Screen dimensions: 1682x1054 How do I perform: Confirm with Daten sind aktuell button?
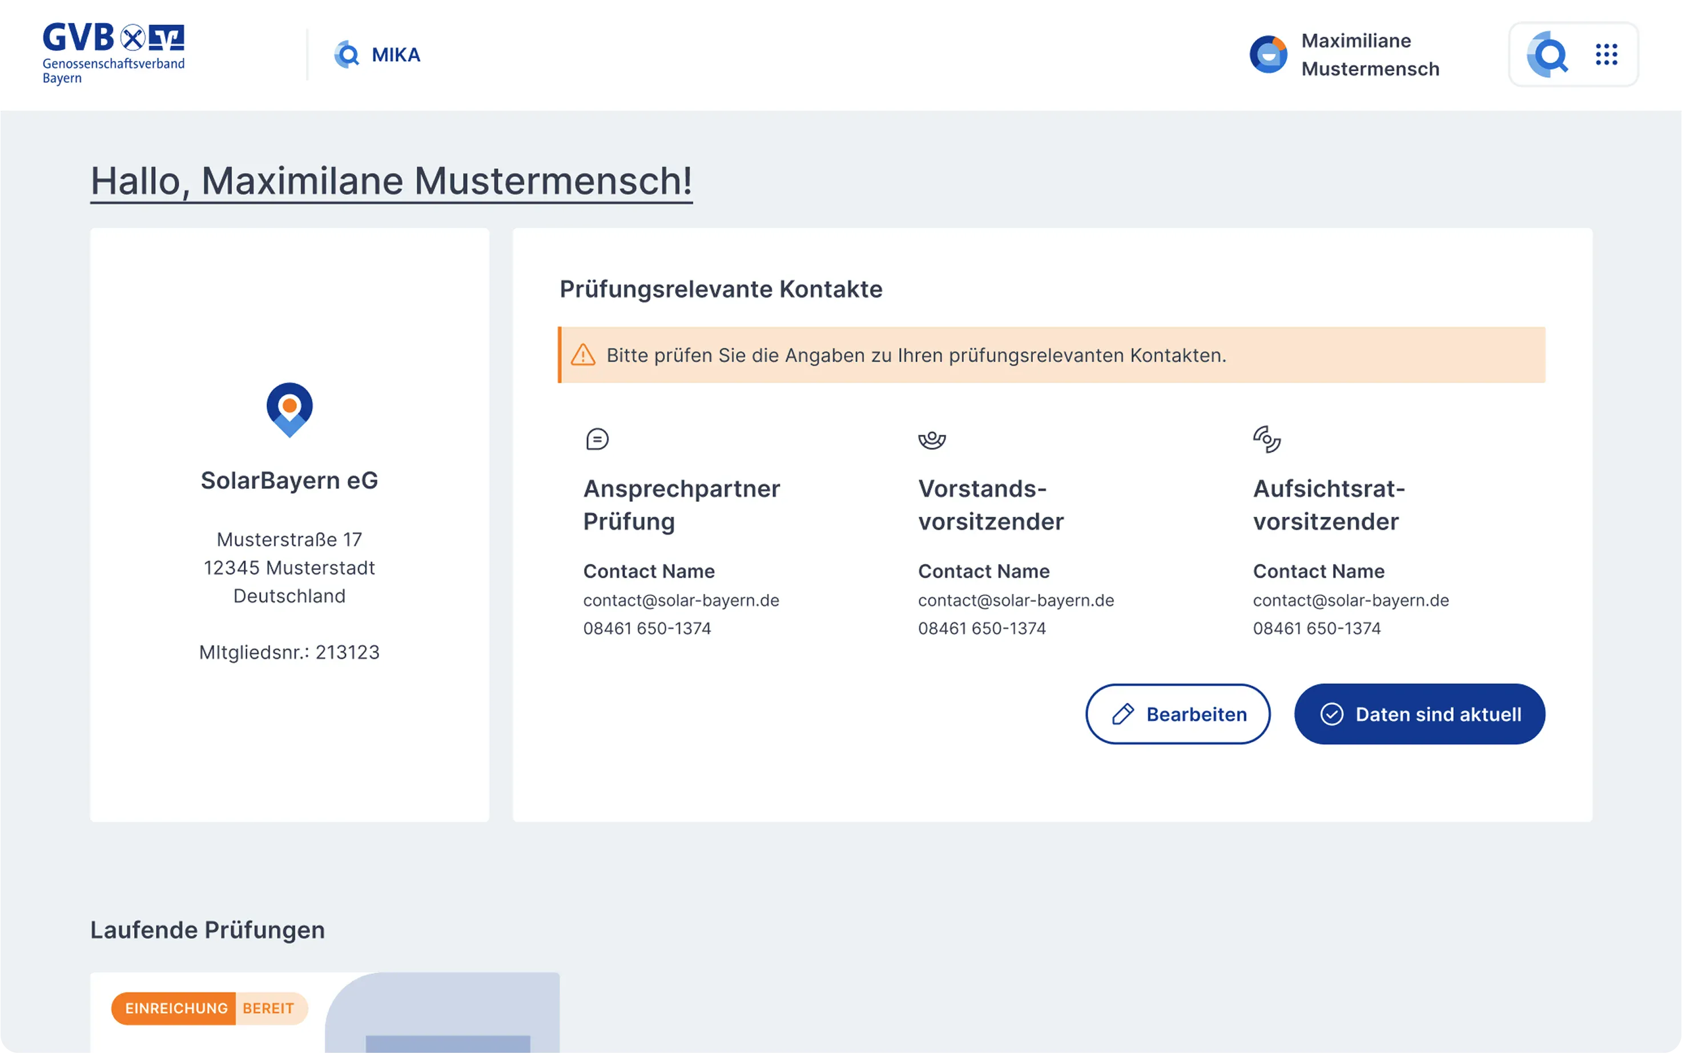click(1419, 714)
